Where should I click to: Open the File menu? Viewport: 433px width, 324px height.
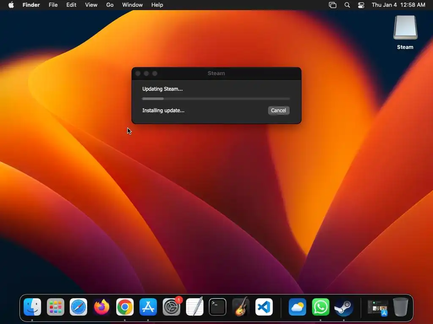(x=53, y=5)
